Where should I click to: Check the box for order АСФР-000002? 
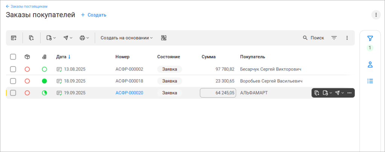[x=13, y=69]
